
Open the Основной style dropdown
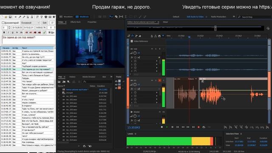point(30,23)
